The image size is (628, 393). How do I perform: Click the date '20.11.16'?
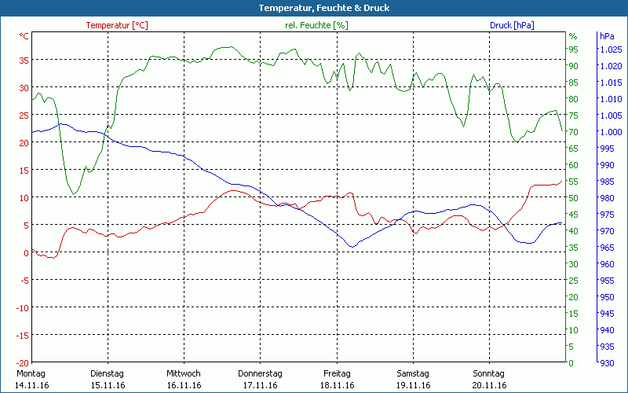[x=489, y=385]
